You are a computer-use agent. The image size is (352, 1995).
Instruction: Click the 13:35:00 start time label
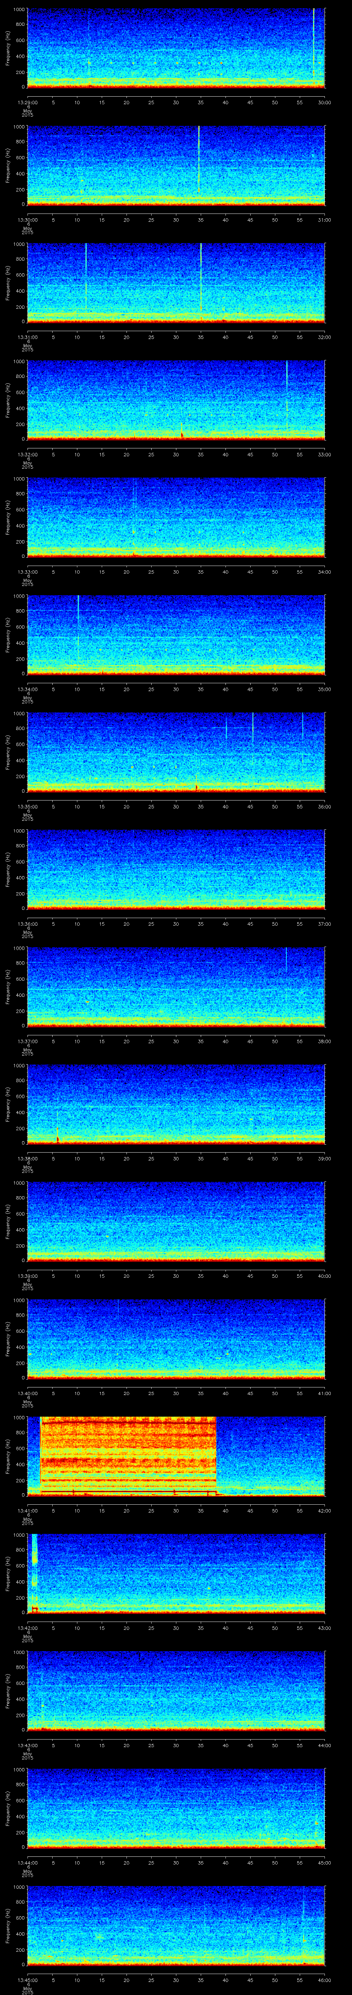point(27,806)
